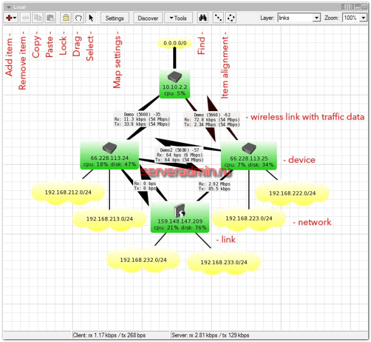The image size is (371, 342).
Task: Select the Drag hand tool
Action: (x=79, y=18)
